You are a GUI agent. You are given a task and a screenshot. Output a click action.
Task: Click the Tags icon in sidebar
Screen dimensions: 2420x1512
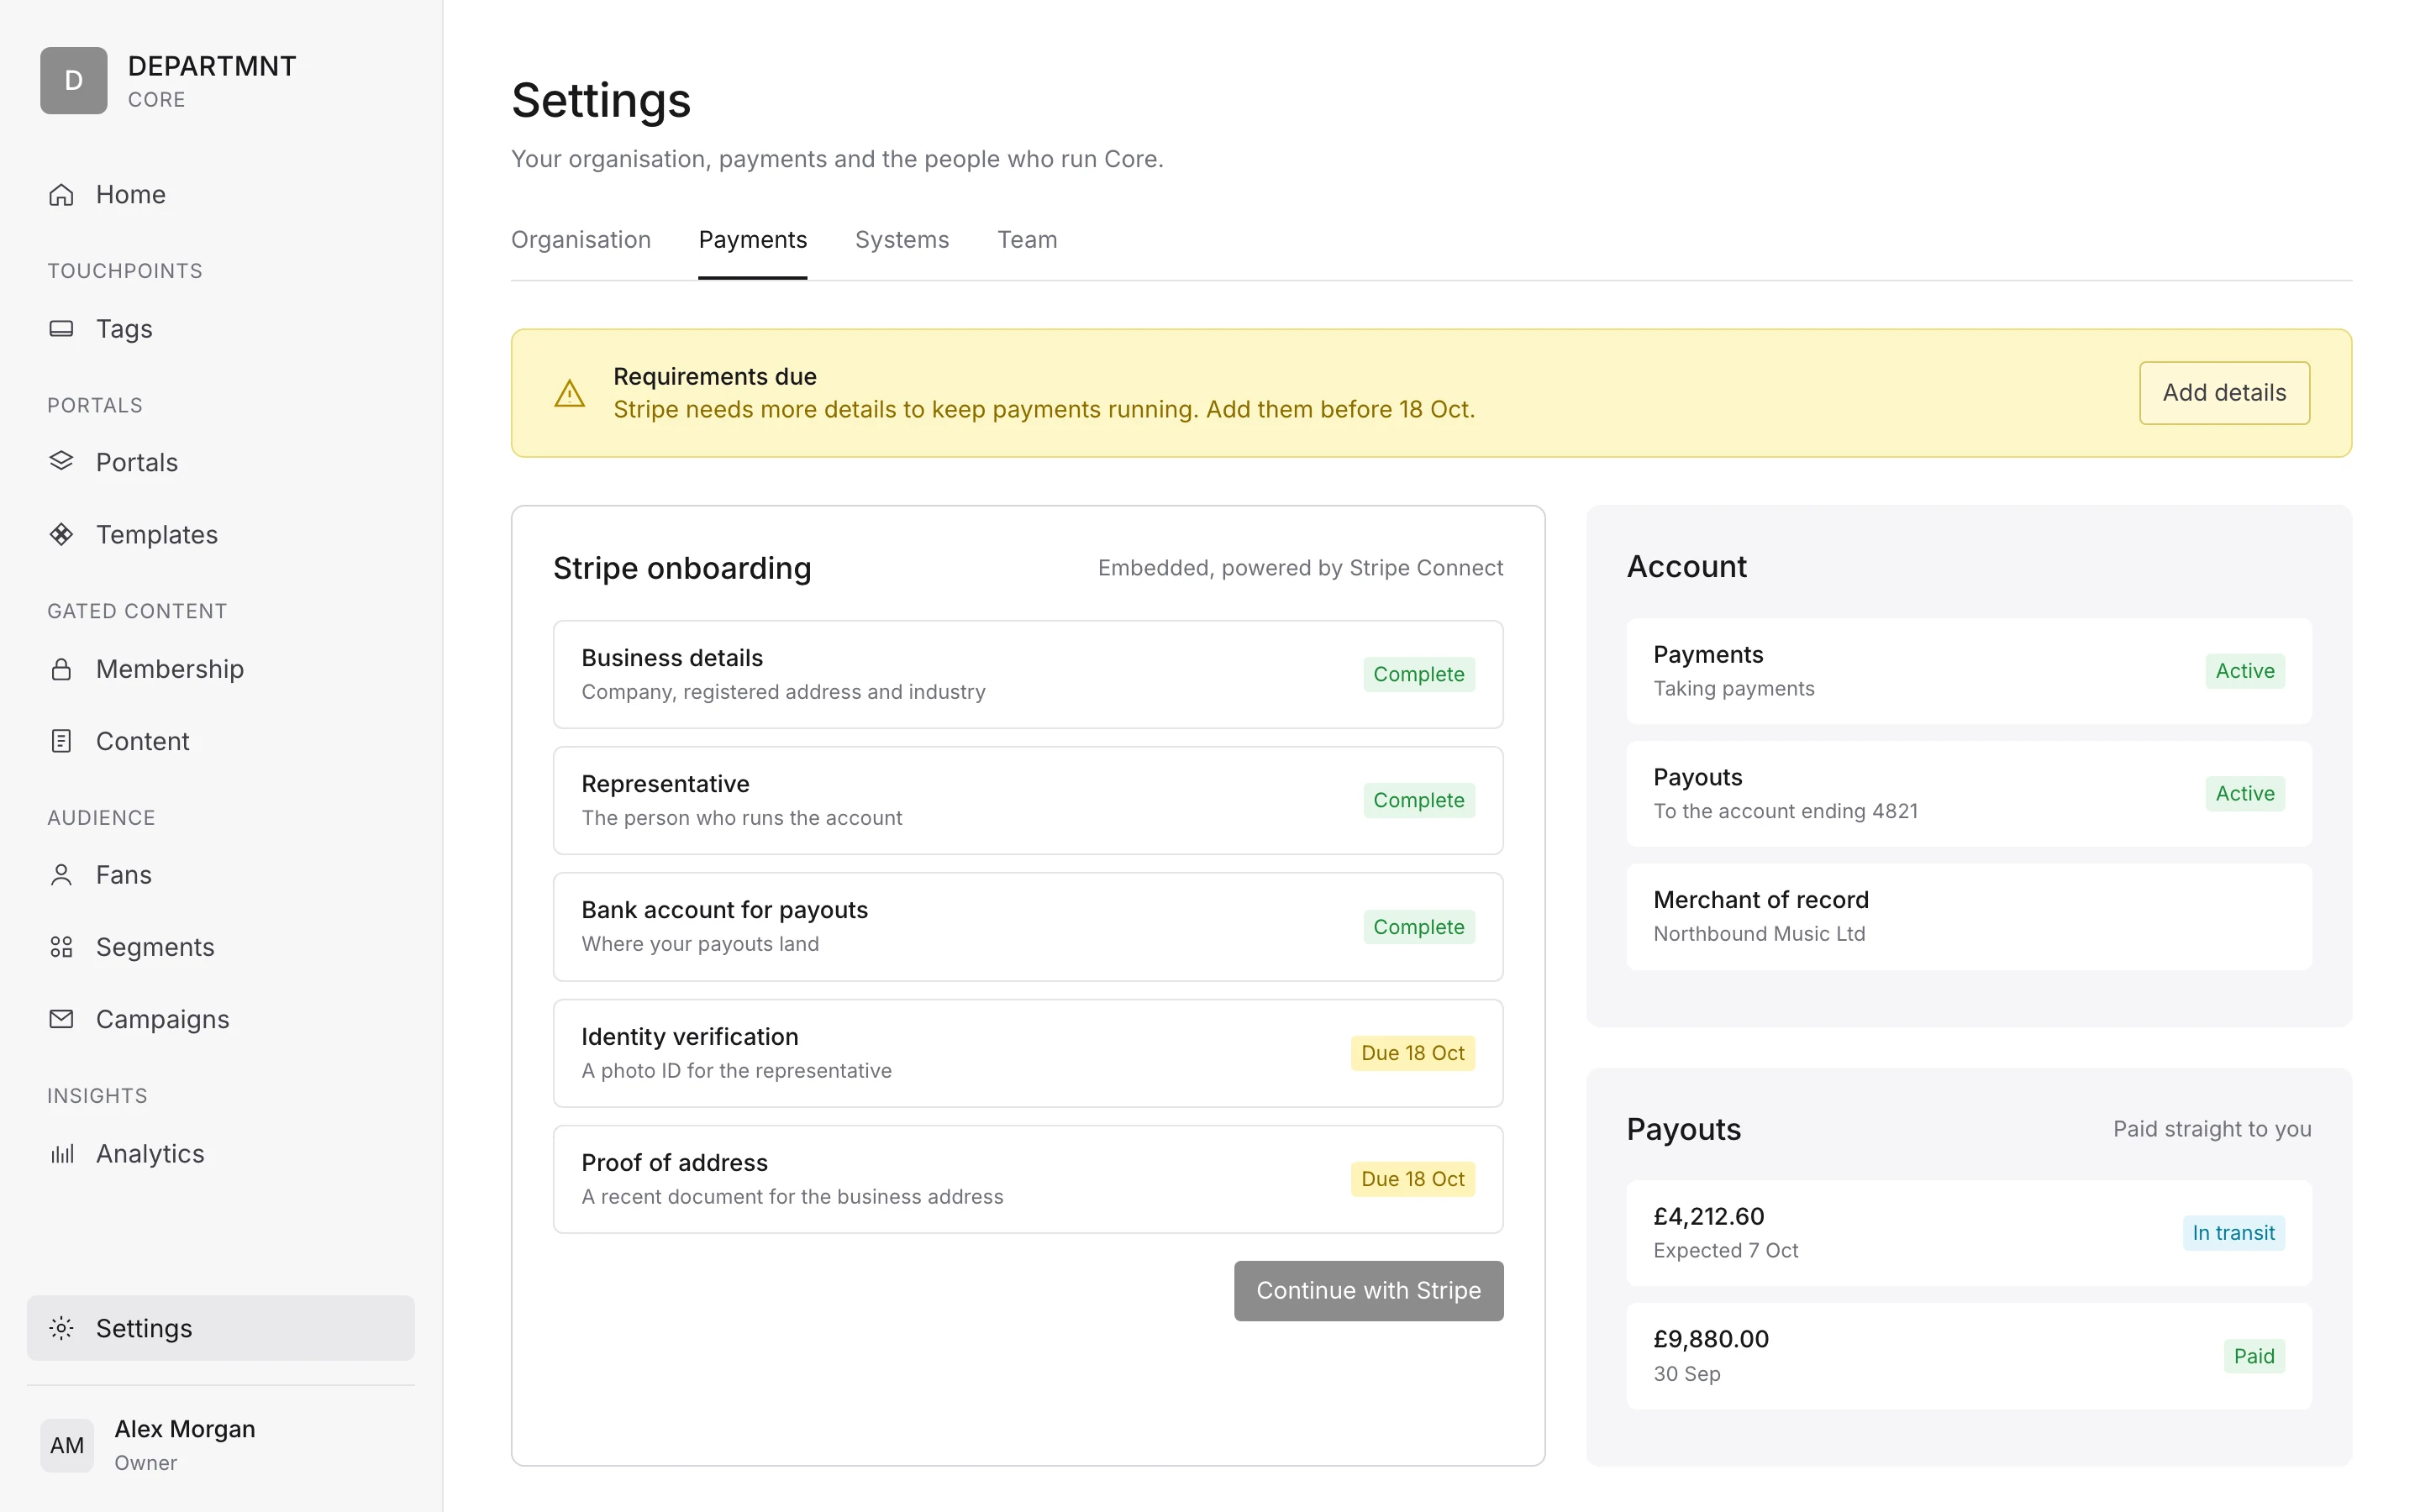[x=61, y=328]
